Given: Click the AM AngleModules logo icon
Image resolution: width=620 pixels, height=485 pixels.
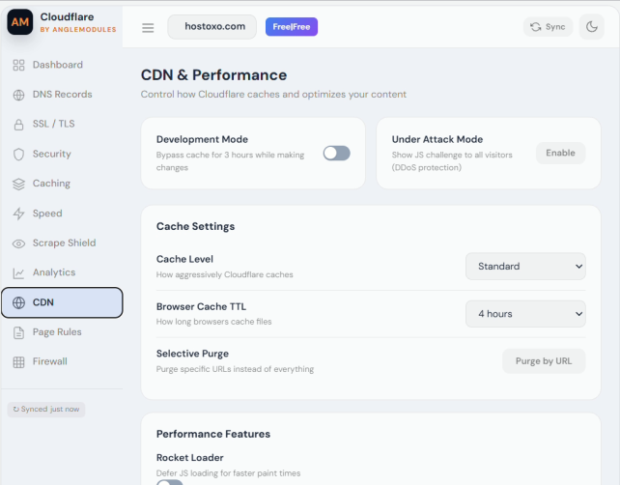Looking at the screenshot, I should 19,22.
